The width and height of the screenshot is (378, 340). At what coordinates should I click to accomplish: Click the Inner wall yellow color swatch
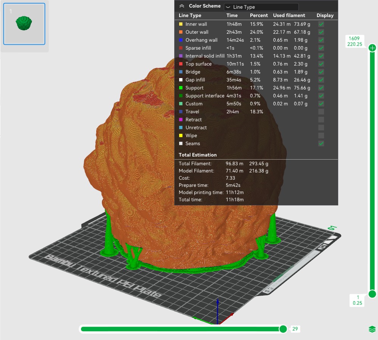pyautogui.click(x=181, y=24)
